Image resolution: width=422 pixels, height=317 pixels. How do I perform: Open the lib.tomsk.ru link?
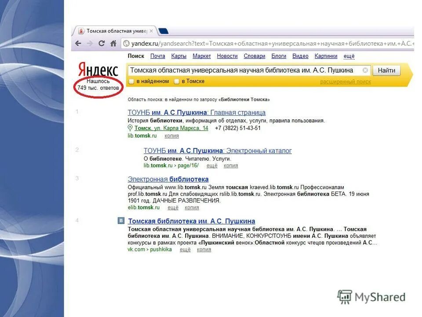pos(142,136)
